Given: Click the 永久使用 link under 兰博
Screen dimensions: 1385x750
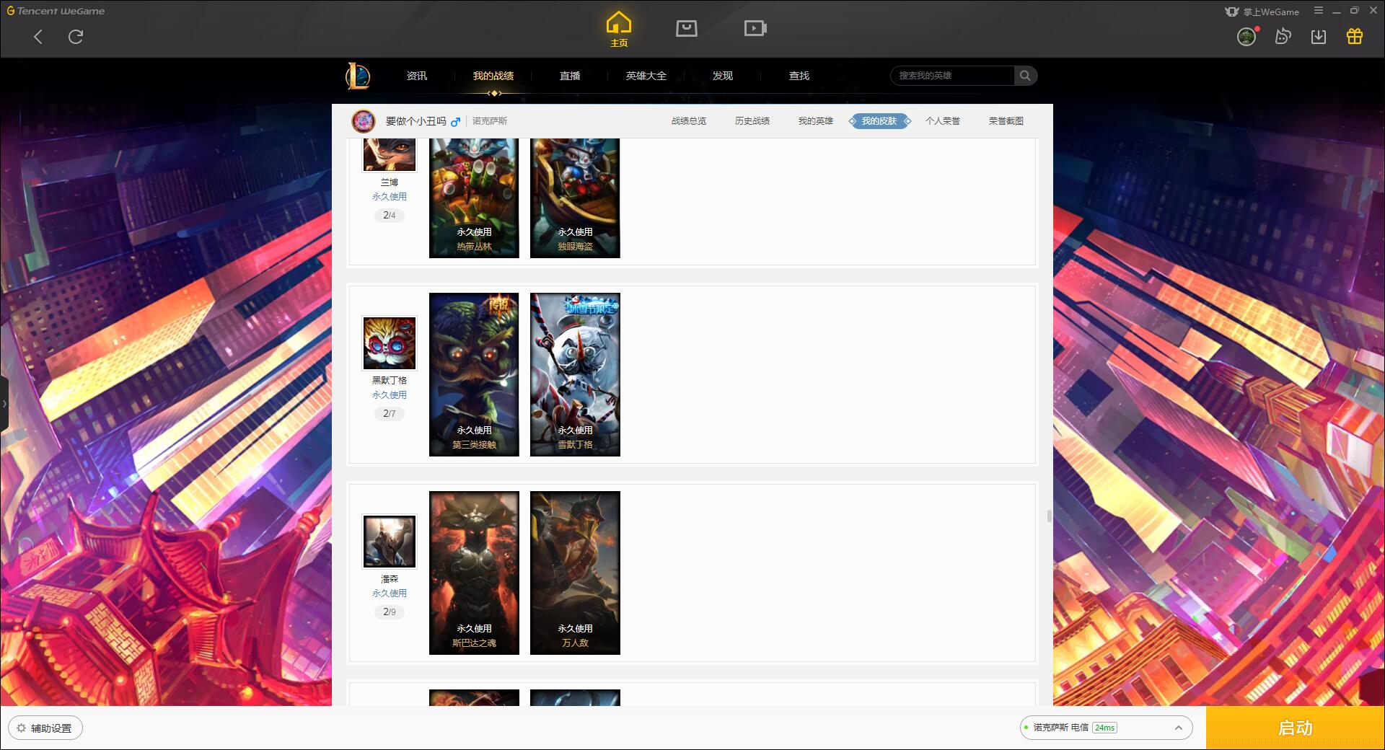Looking at the screenshot, I should pyautogui.click(x=390, y=197).
